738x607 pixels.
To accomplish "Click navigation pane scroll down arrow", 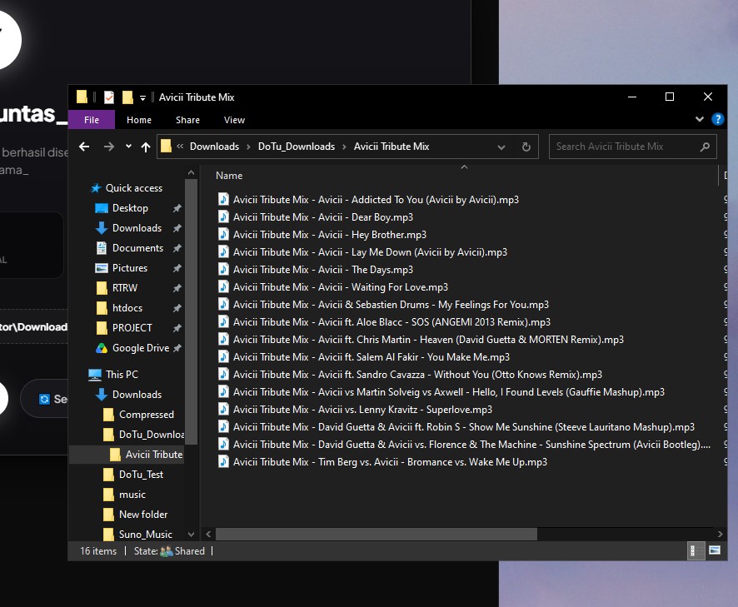I will (191, 535).
